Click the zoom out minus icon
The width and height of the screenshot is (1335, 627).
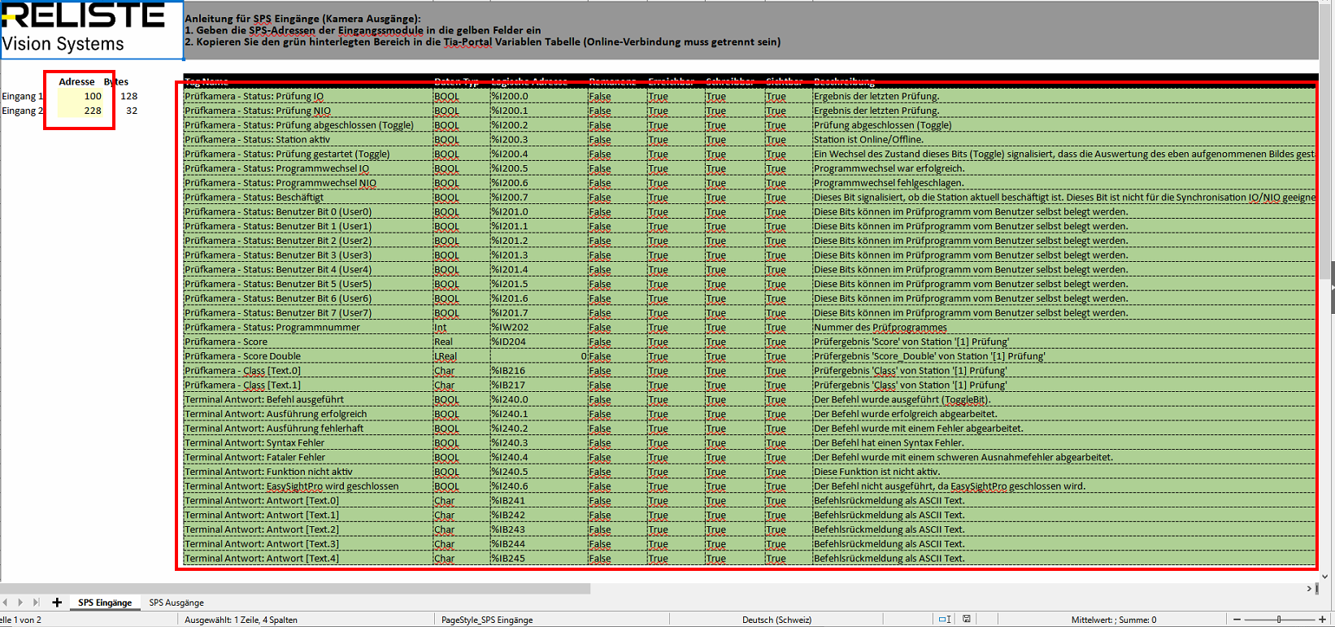(1237, 620)
